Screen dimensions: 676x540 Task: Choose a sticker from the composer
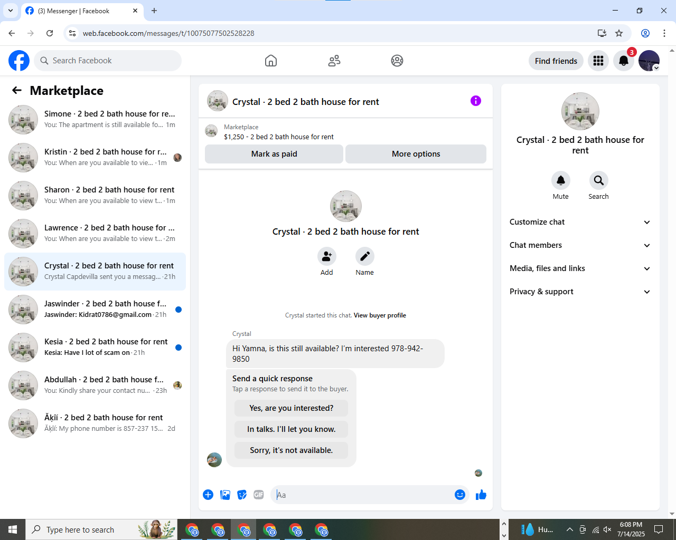[242, 495]
